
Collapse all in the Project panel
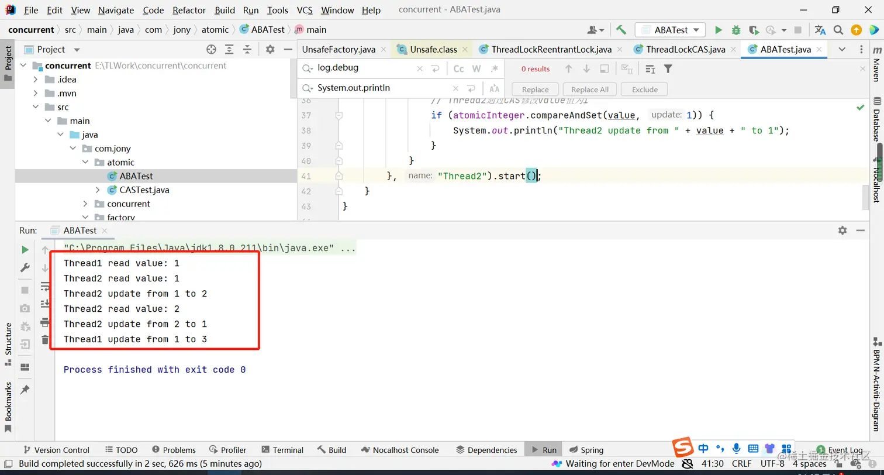click(247, 50)
